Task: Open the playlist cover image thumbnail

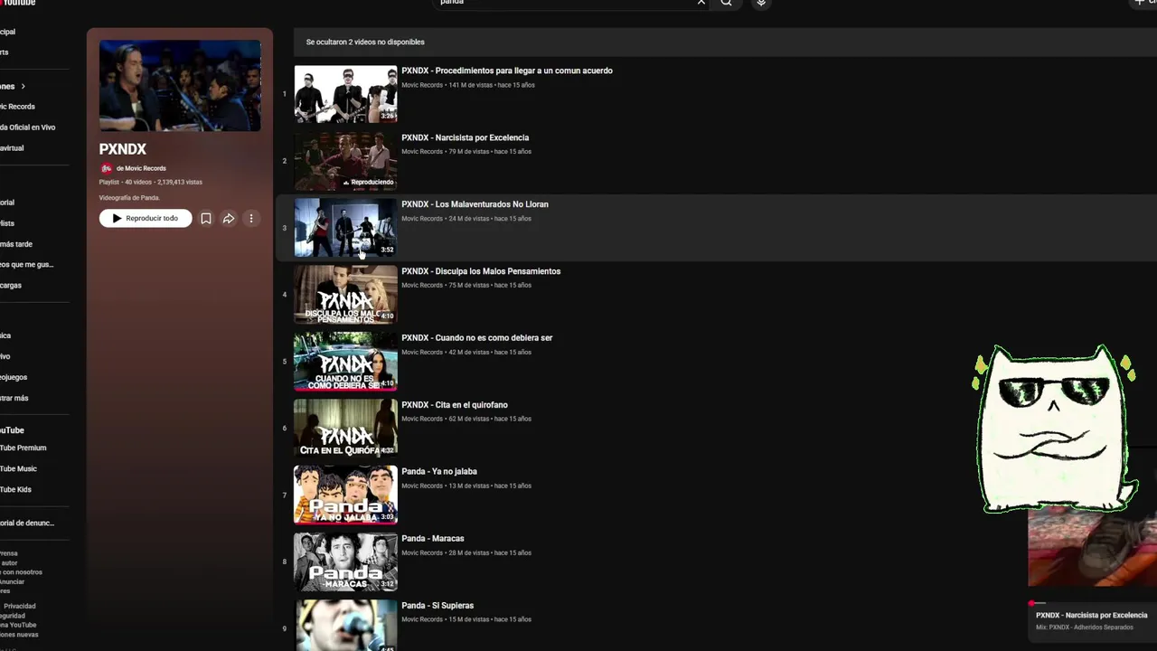Action: (x=180, y=86)
